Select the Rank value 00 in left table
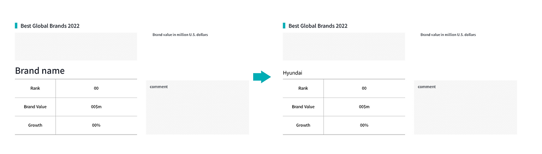The image size is (542, 154). coord(96,88)
